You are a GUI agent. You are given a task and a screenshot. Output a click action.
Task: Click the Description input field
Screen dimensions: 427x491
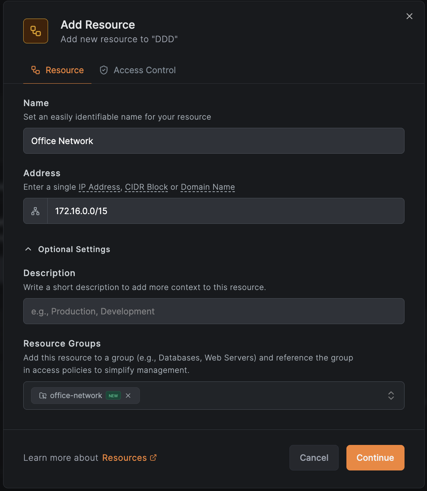coord(213,311)
